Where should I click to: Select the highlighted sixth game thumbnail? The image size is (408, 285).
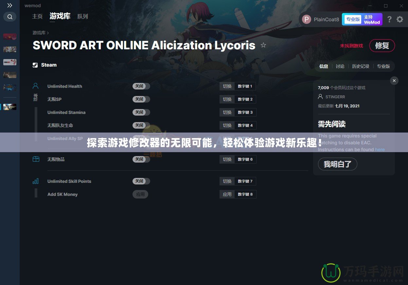click(x=10, y=107)
